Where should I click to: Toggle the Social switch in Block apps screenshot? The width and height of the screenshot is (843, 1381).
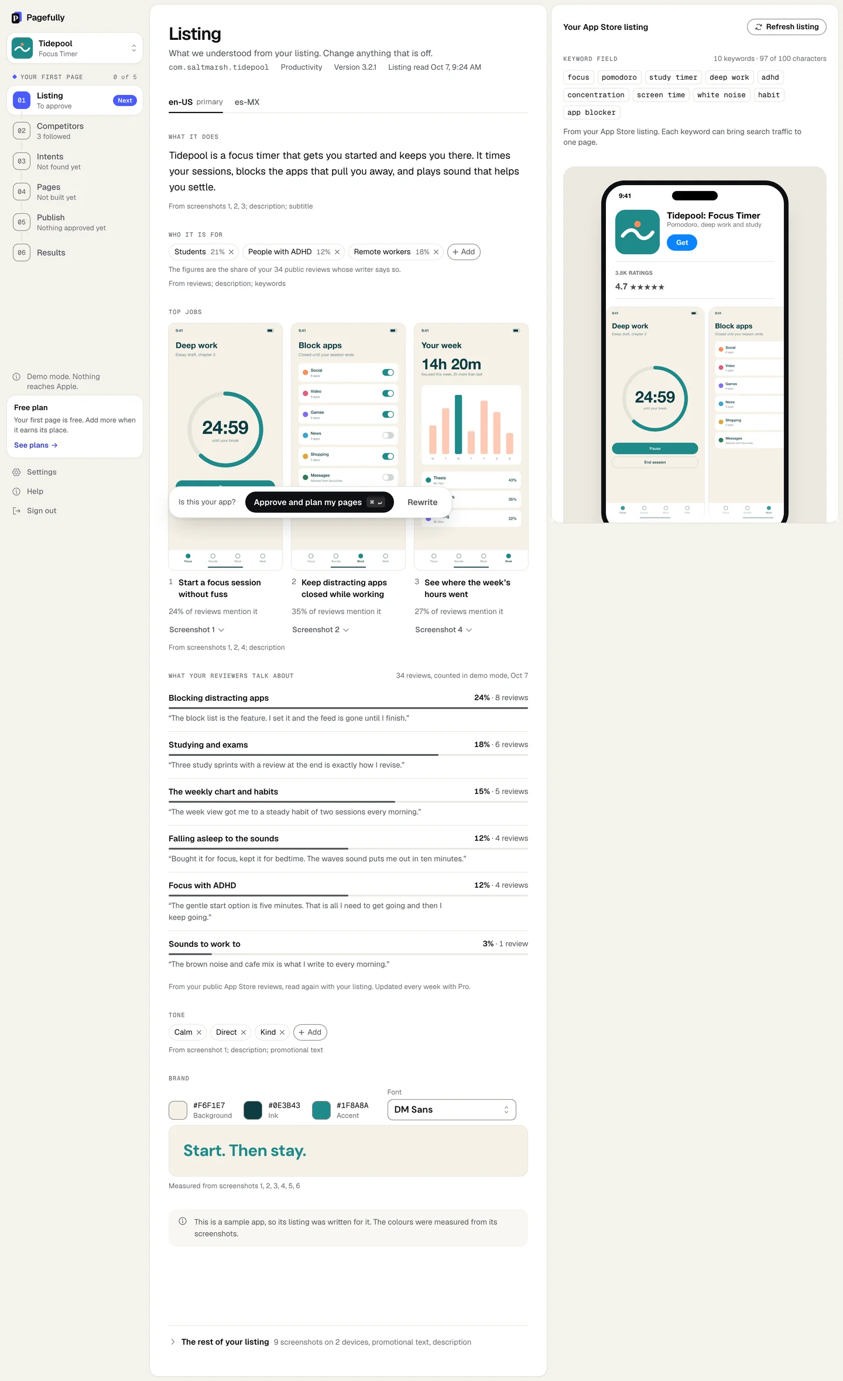[388, 373]
